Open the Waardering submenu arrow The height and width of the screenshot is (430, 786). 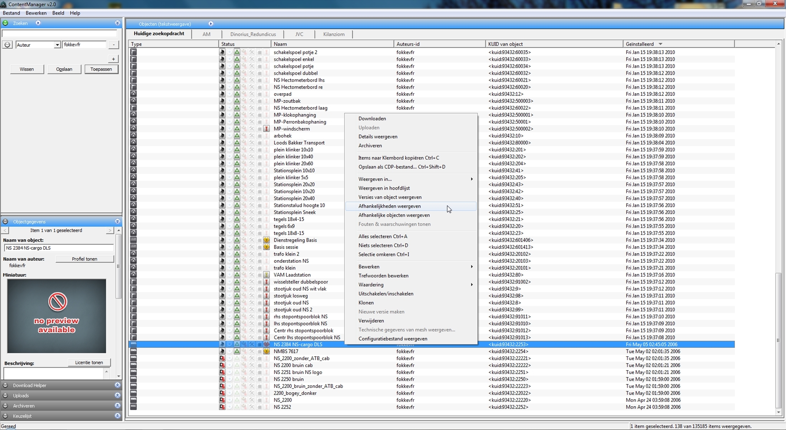tap(472, 285)
